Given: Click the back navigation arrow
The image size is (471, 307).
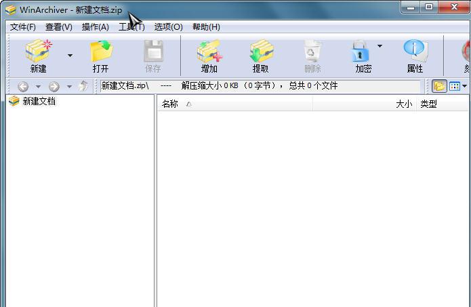Looking at the screenshot, I should click(23, 87).
